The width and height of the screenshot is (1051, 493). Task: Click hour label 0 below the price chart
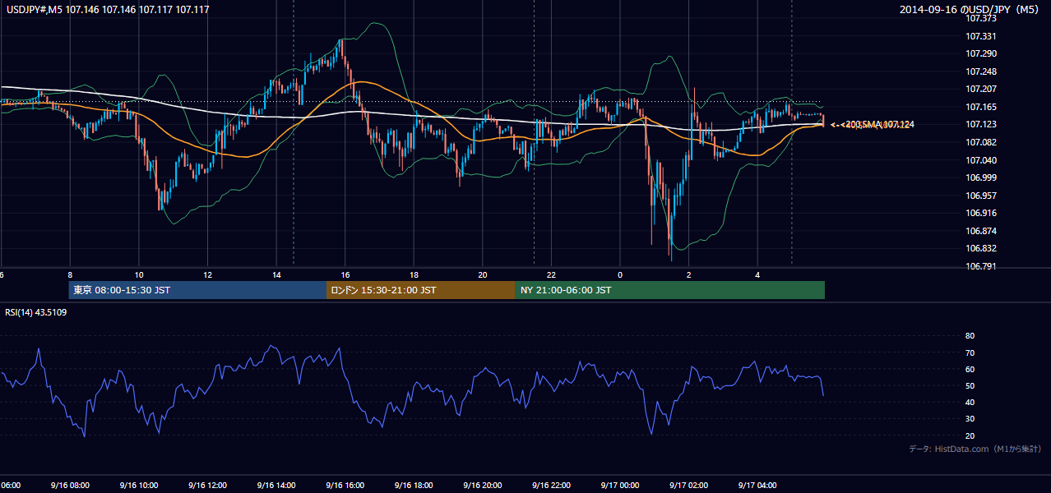click(620, 275)
